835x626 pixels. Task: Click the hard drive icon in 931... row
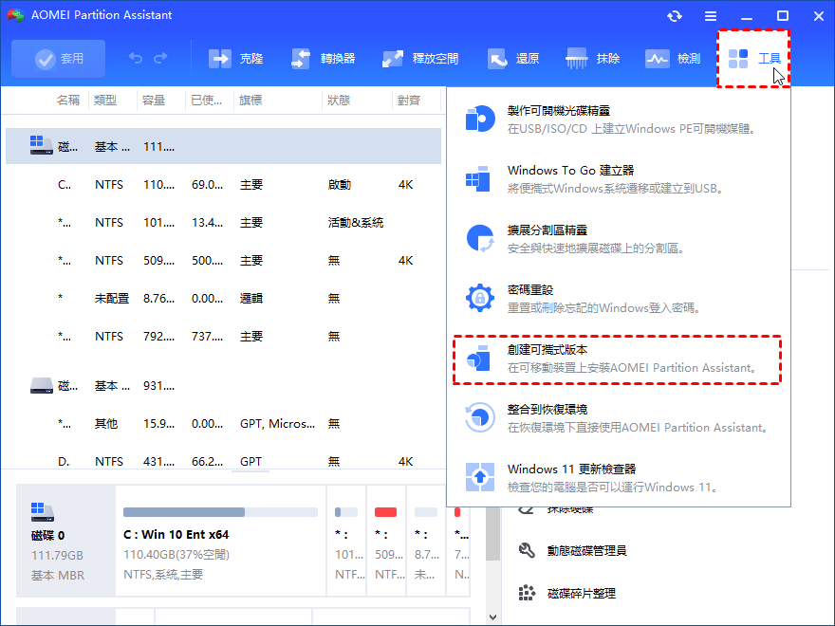point(41,385)
